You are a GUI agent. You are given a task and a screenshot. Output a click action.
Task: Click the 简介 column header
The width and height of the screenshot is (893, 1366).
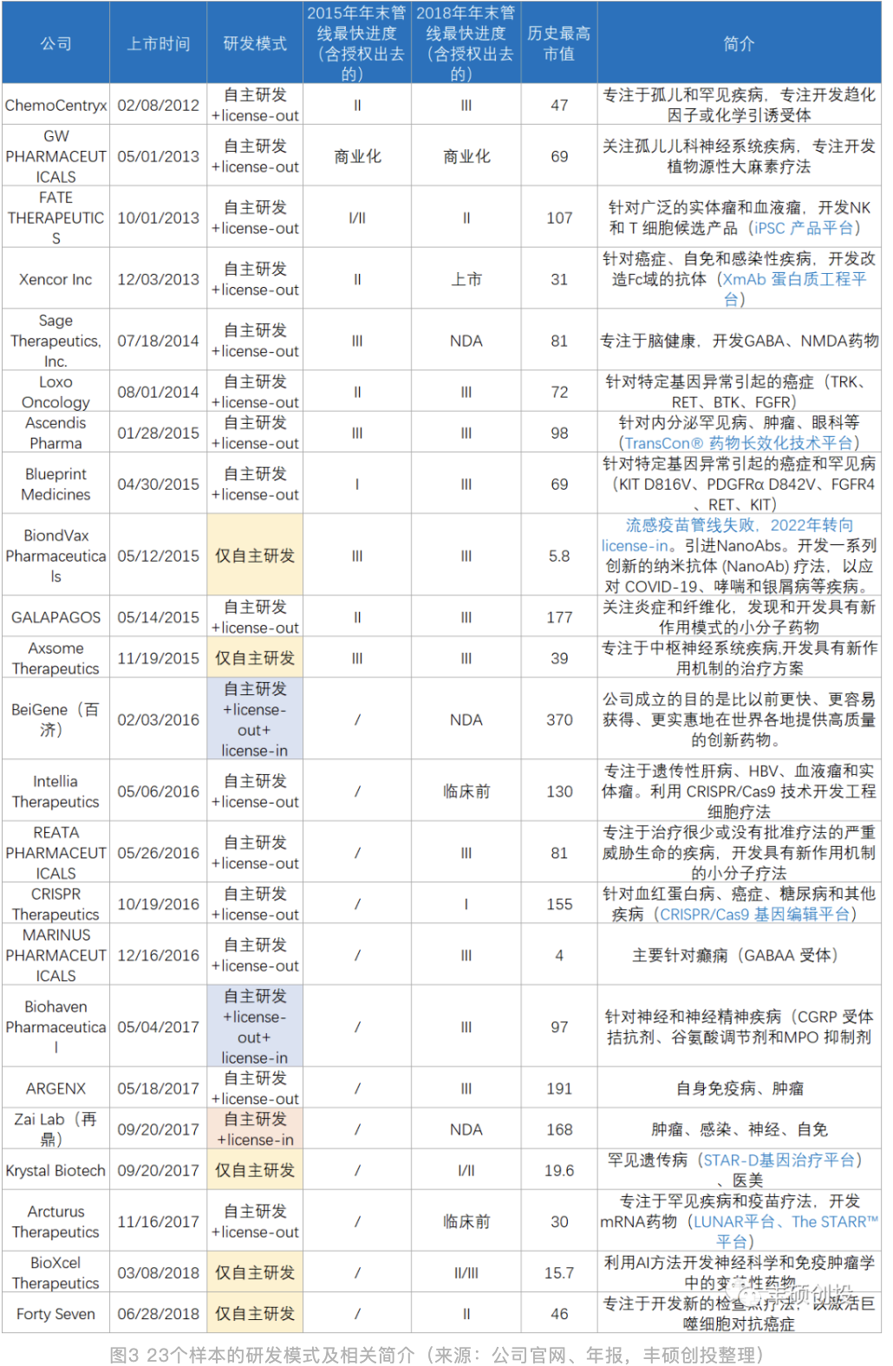point(740,43)
